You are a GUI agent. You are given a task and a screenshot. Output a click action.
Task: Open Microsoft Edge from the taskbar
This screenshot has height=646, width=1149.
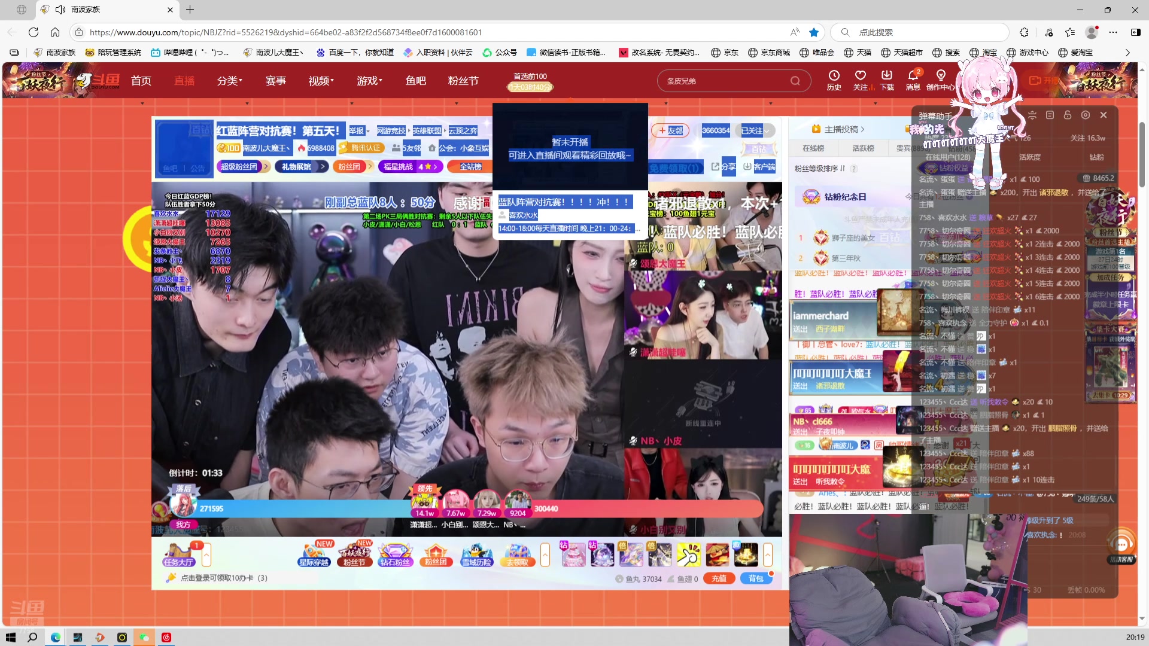55,638
